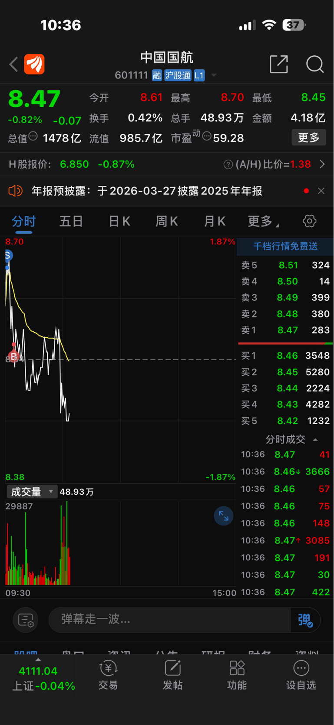Screen dimensions: 334x725
Task: Expand the 更多 chart period dropdown
Action: [263, 221]
